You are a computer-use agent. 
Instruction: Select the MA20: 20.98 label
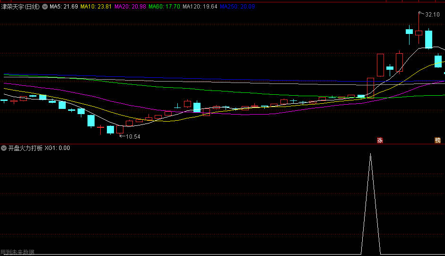click(130, 7)
